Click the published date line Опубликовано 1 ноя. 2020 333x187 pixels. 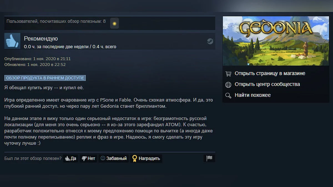click(x=37, y=59)
